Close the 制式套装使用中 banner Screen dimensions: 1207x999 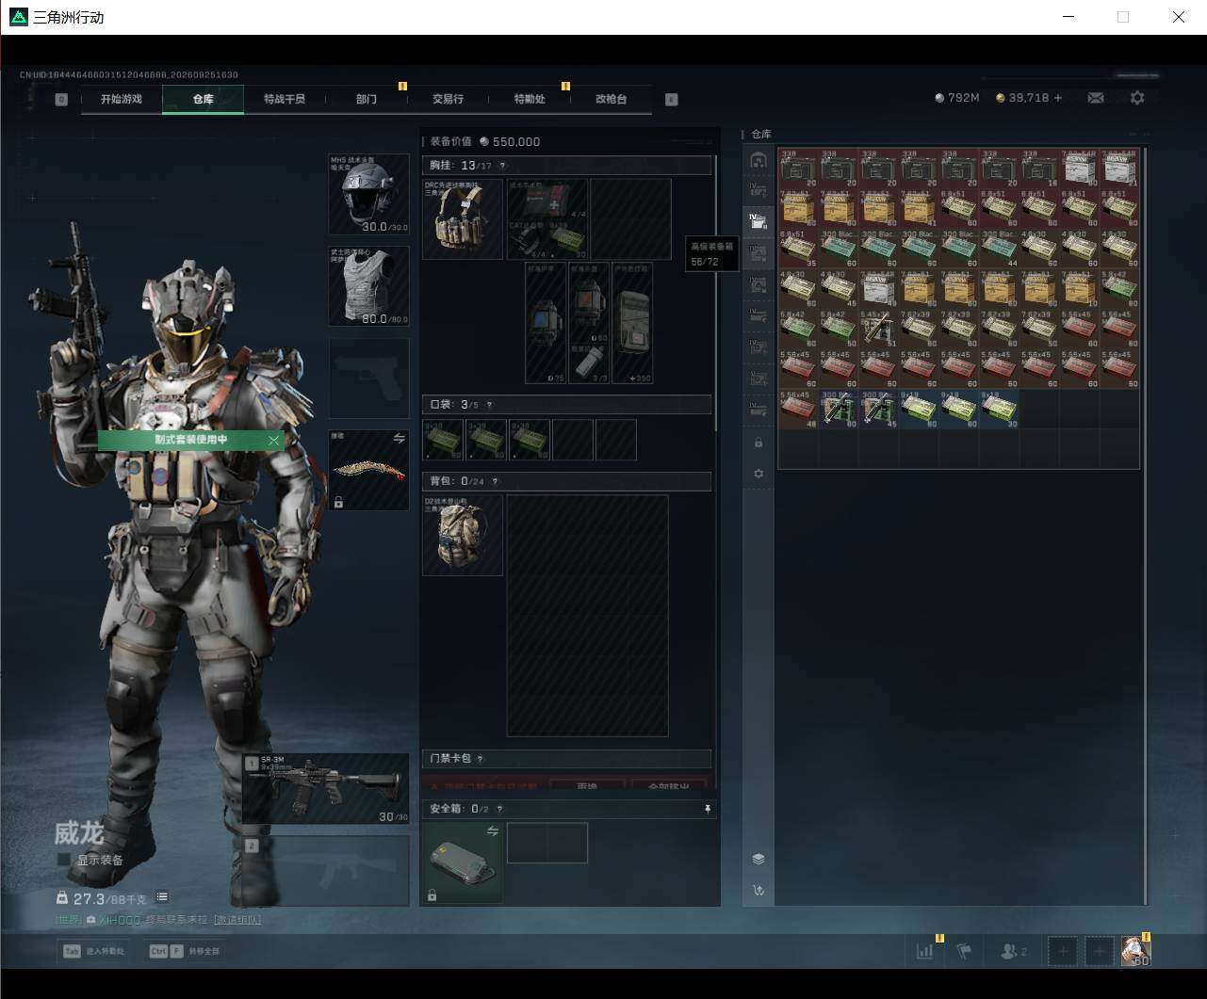pos(274,440)
